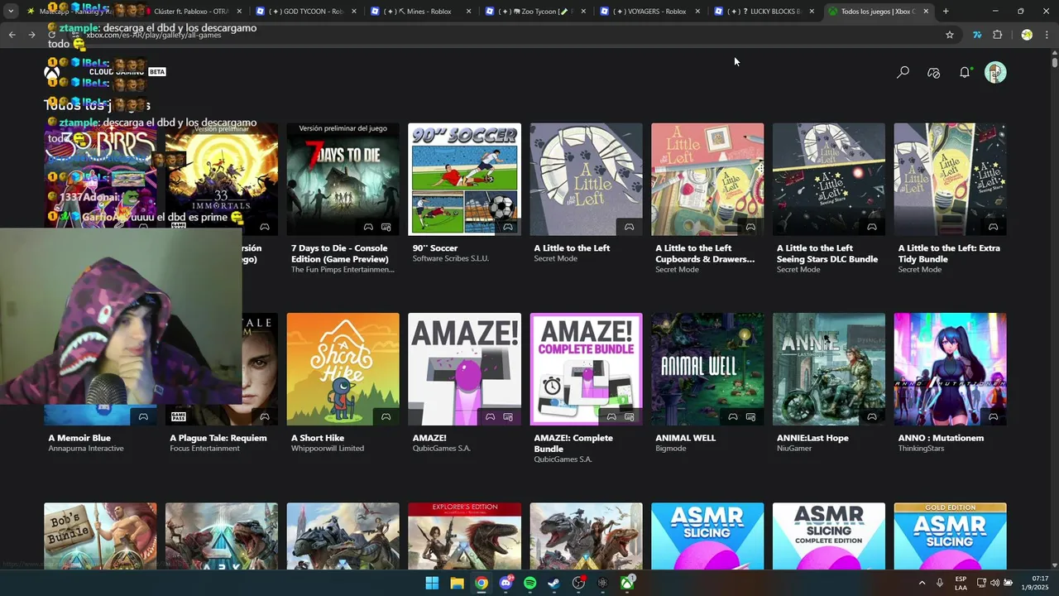
Task: Switch to the VOYAGERS - Roblox tab
Action: pyautogui.click(x=649, y=12)
